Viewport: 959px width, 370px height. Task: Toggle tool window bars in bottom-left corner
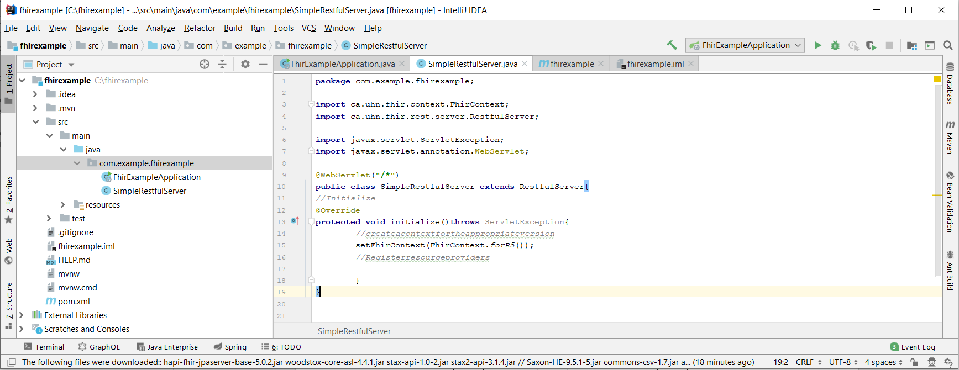11,362
